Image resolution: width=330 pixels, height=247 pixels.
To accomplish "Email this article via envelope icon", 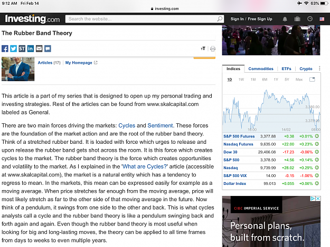I will click(39, 48).
